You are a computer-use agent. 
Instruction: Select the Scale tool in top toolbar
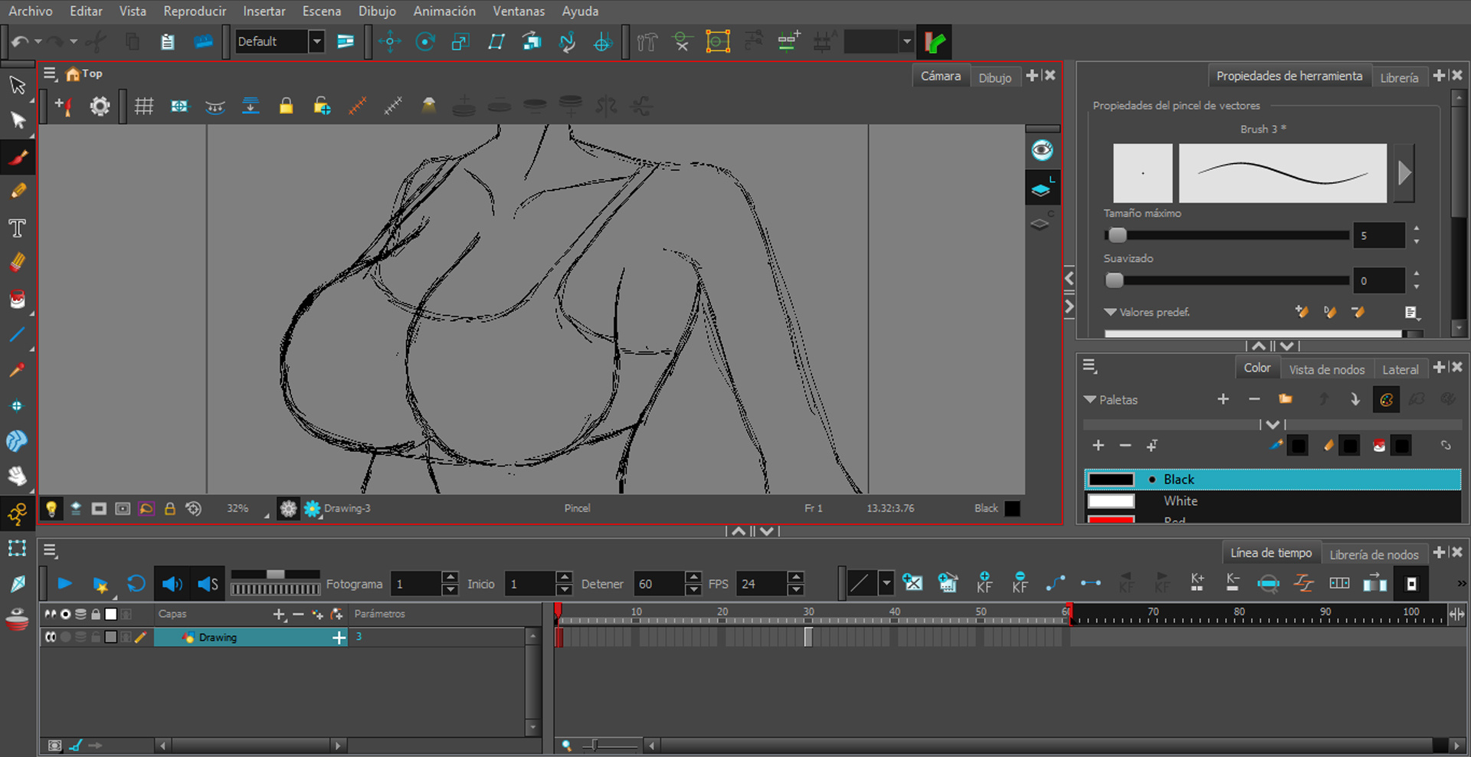(460, 42)
